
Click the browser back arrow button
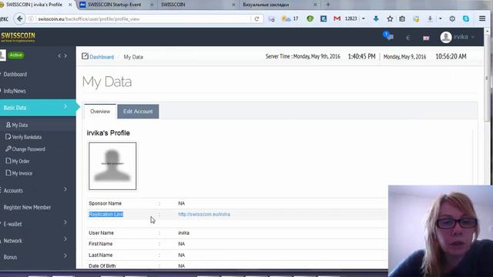(19, 18)
